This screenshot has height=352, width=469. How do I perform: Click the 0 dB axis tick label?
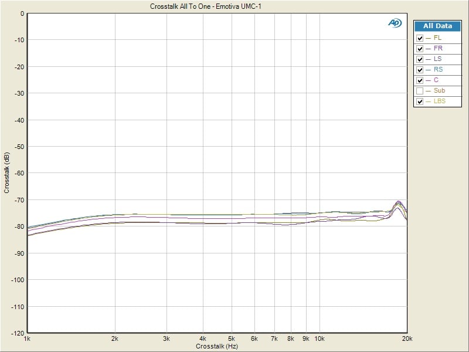tap(22, 13)
